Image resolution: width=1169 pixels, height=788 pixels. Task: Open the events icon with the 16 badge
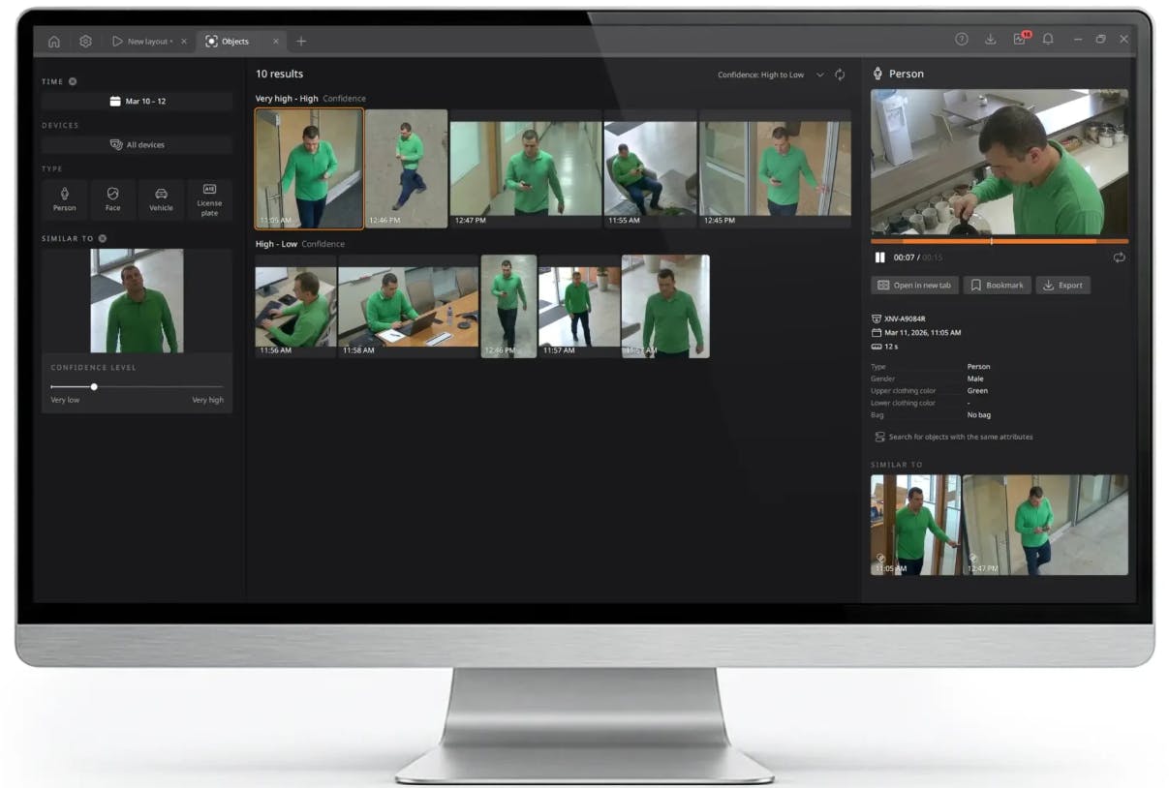(1020, 40)
